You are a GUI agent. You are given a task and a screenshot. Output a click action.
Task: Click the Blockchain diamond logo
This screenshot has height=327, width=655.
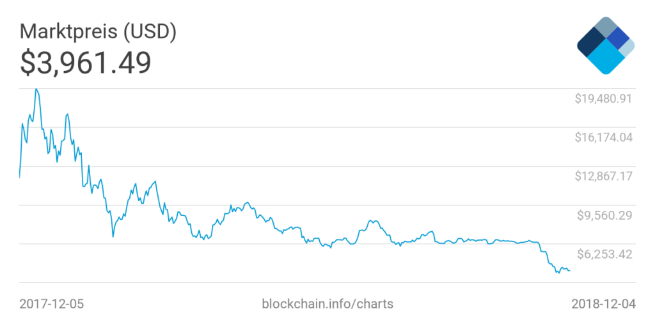(606, 44)
